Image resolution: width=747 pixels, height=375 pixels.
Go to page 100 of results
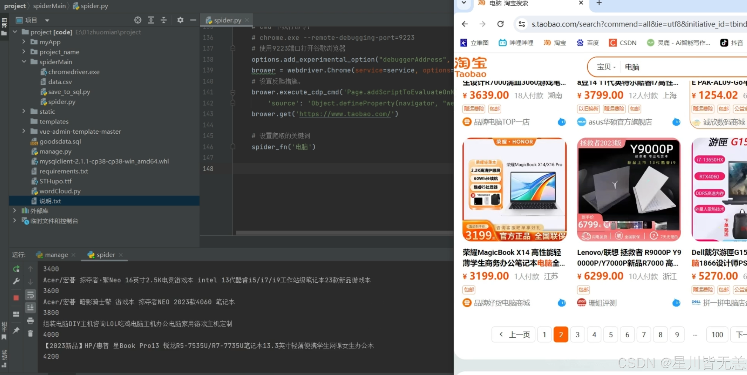pyautogui.click(x=717, y=335)
